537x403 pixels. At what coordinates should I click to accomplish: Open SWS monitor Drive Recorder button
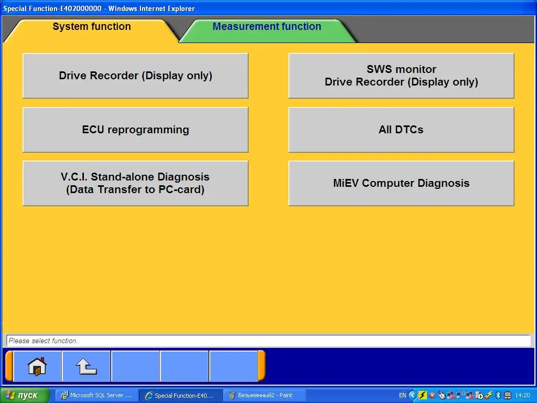pos(401,76)
